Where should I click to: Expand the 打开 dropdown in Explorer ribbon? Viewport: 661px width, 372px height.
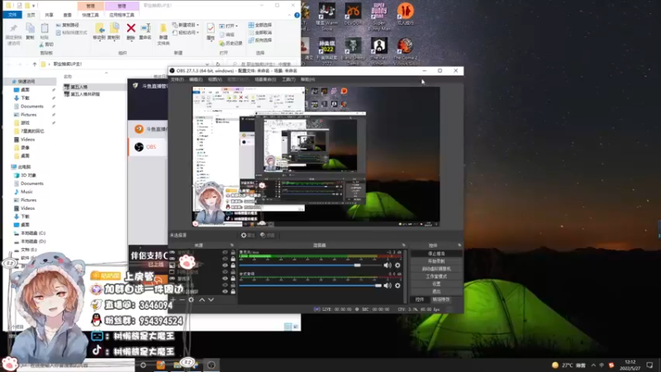coord(236,26)
